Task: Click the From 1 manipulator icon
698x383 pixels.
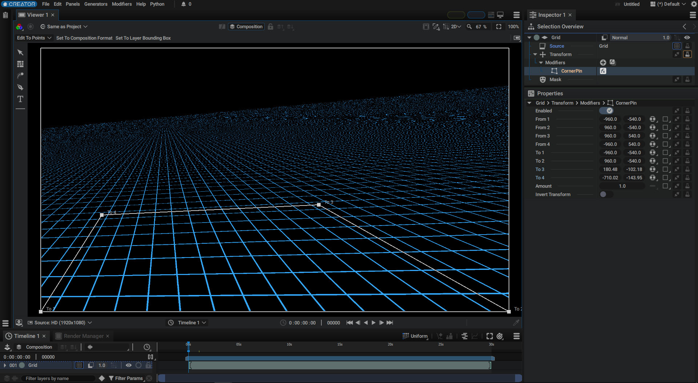Action: click(653, 119)
